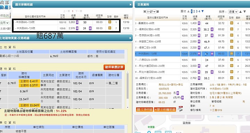250x133 pixels.
Task: Click the 交易明細 orange button
Action: tap(144, 110)
